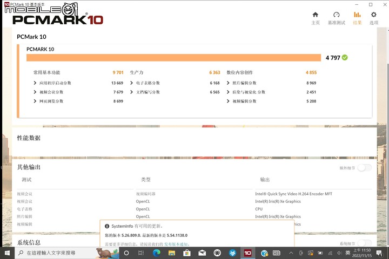Click the 其他输出 section heading
Screen dimensions: 389x259
pyautogui.click(x=29, y=167)
